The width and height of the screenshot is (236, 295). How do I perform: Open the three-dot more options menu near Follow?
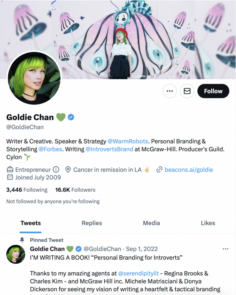170,91
